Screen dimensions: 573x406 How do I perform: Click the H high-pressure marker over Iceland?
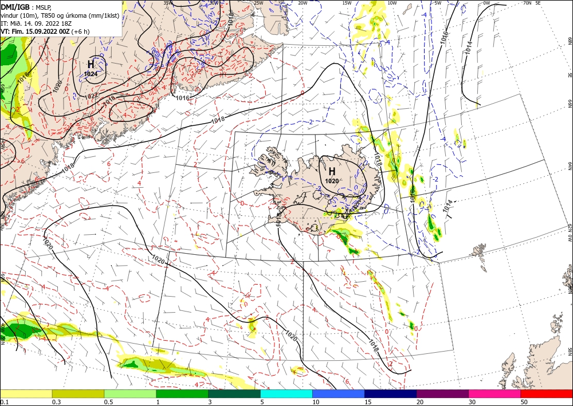(332, 171)
